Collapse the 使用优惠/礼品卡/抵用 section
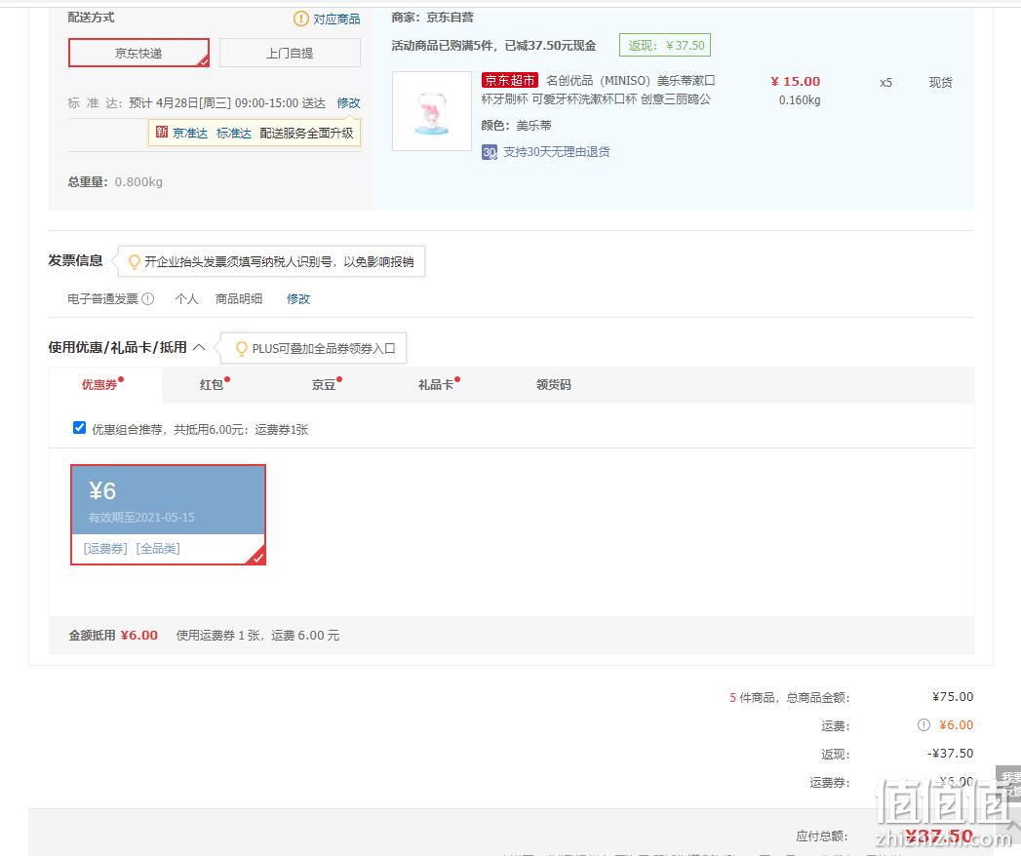The width and height of the screenshot is (1021, 856). pos(199,347)
